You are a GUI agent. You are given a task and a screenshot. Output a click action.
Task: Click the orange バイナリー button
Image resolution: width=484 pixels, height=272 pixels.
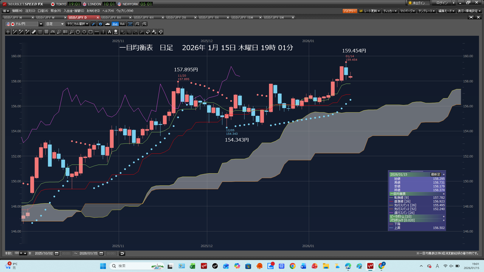pyautogui.click(x=350, y=11)
